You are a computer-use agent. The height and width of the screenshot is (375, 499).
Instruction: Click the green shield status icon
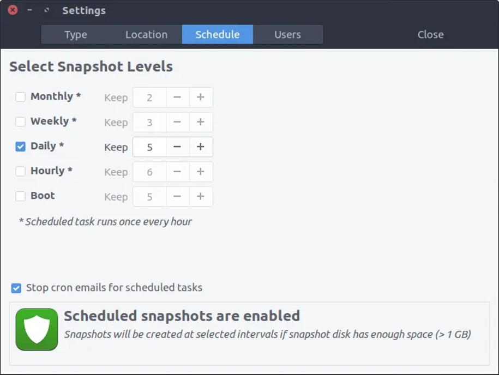pyautogui.click(x=37, y=329)
